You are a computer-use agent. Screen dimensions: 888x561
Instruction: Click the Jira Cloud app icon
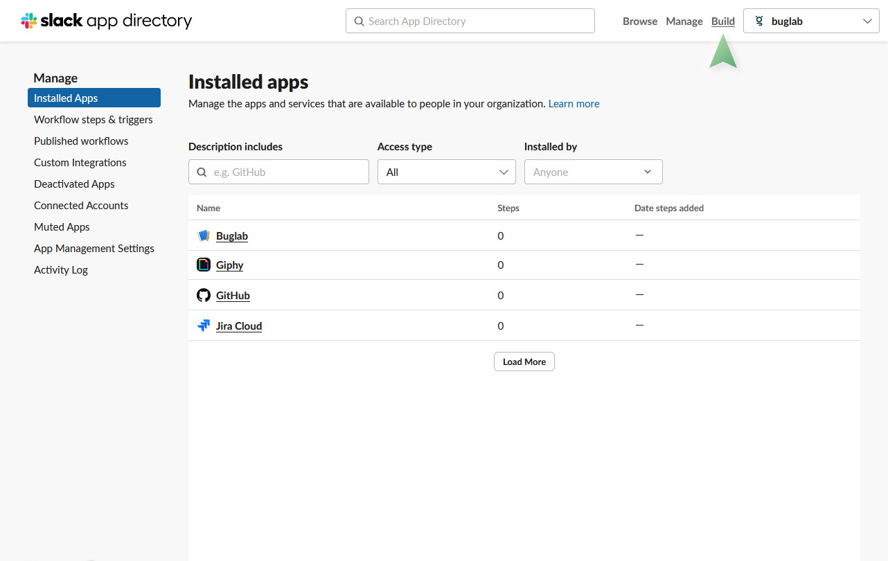(x=204, y=326)
